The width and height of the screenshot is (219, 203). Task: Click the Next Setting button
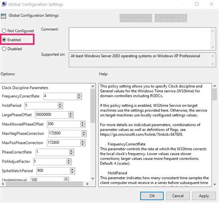[171, 18]
